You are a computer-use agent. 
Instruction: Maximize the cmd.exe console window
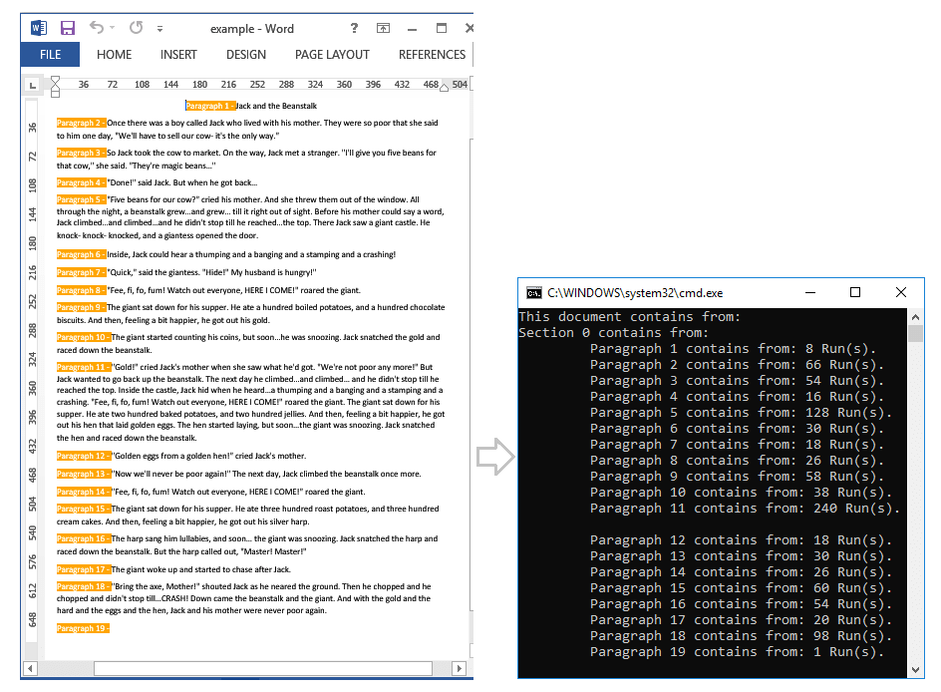[854, 293]
